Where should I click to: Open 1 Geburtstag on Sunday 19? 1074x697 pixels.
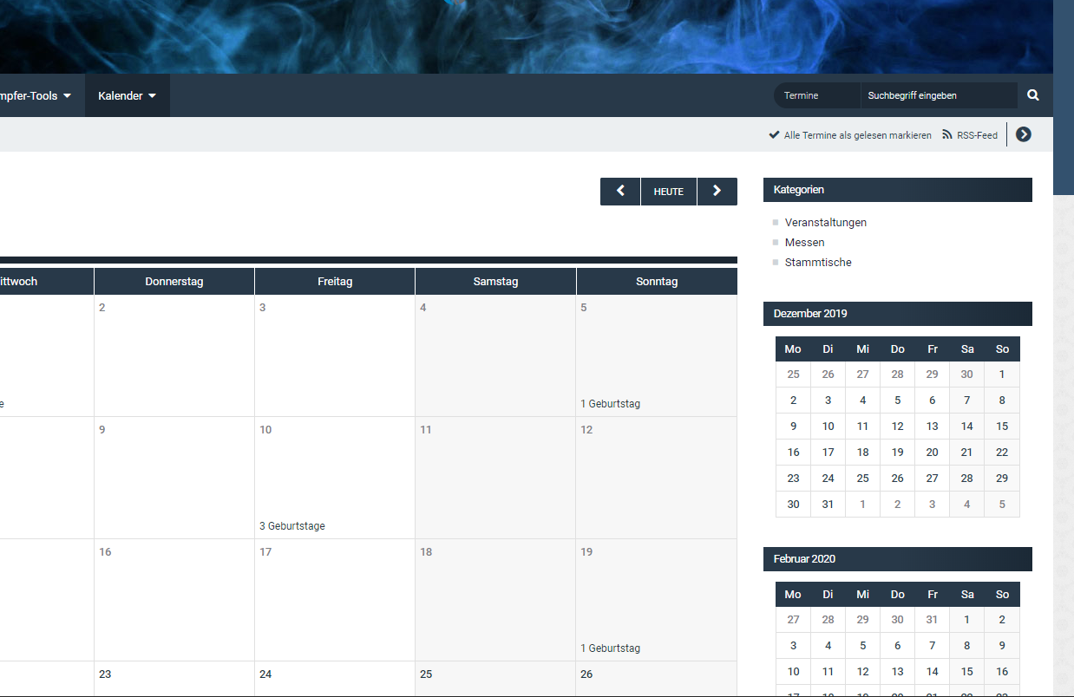[611, 648]
